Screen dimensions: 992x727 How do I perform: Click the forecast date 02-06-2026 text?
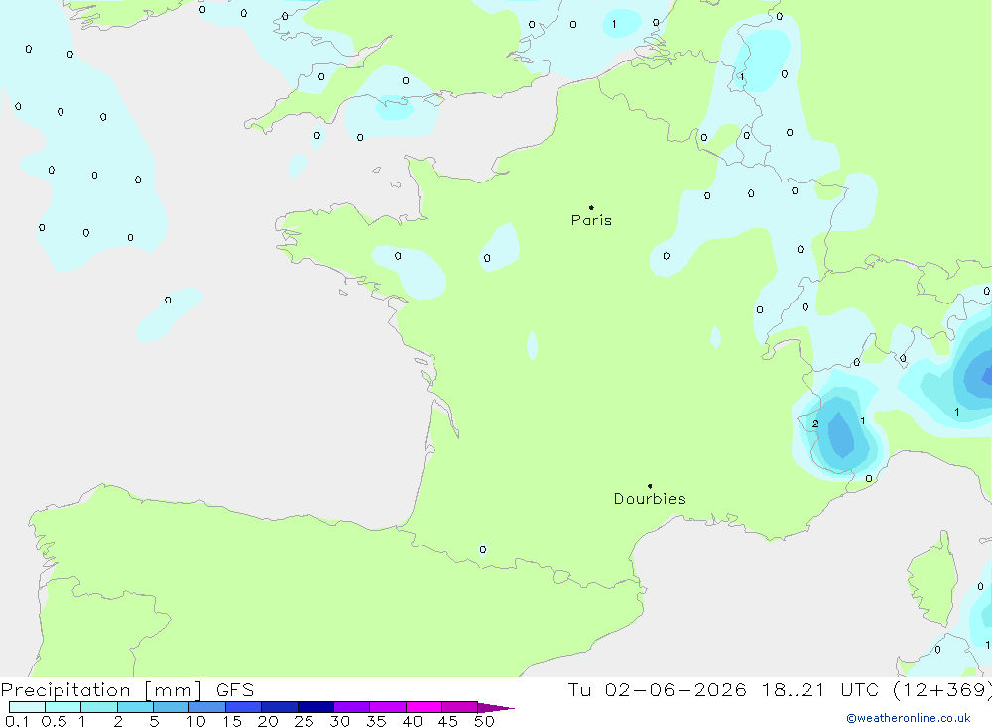point(675,689)
